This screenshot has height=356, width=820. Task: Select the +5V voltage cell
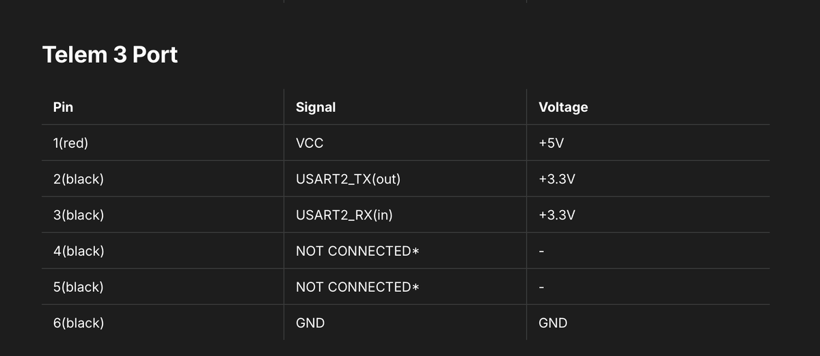[x=551, y=143]
